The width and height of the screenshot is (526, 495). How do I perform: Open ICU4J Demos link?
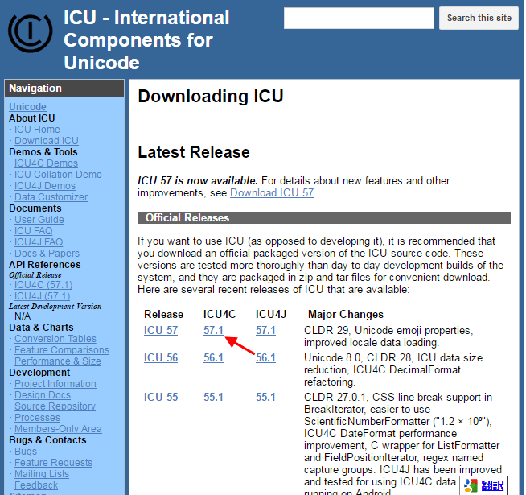pos(45,186)
